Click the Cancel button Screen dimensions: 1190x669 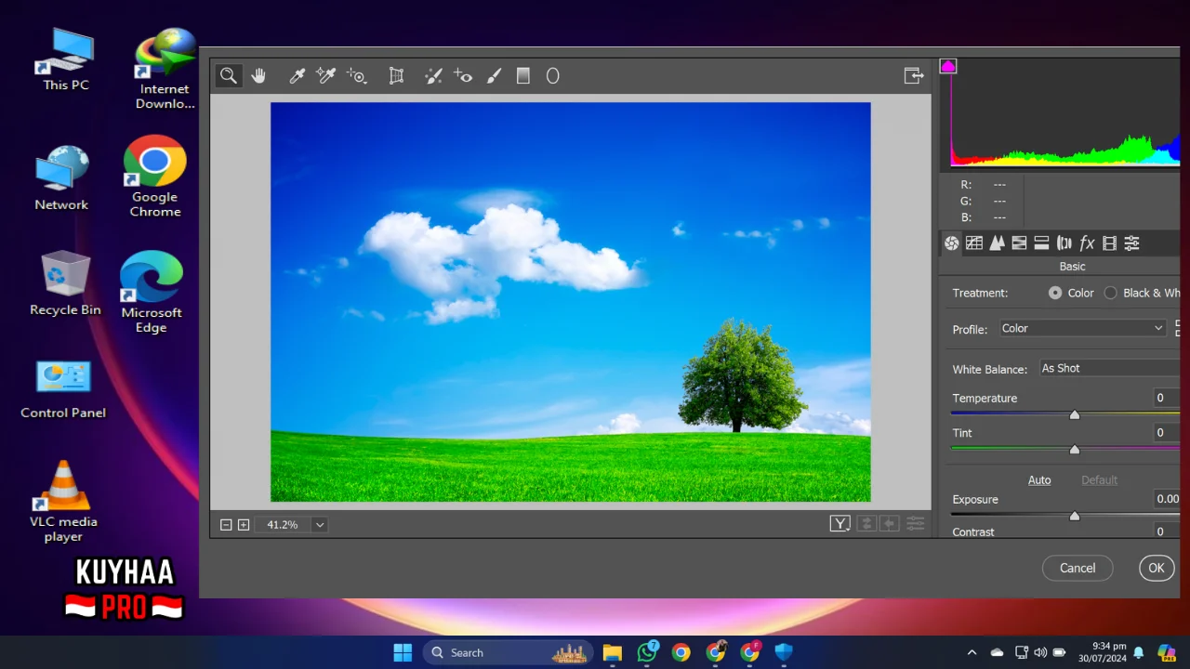[x=1078, y=568]
